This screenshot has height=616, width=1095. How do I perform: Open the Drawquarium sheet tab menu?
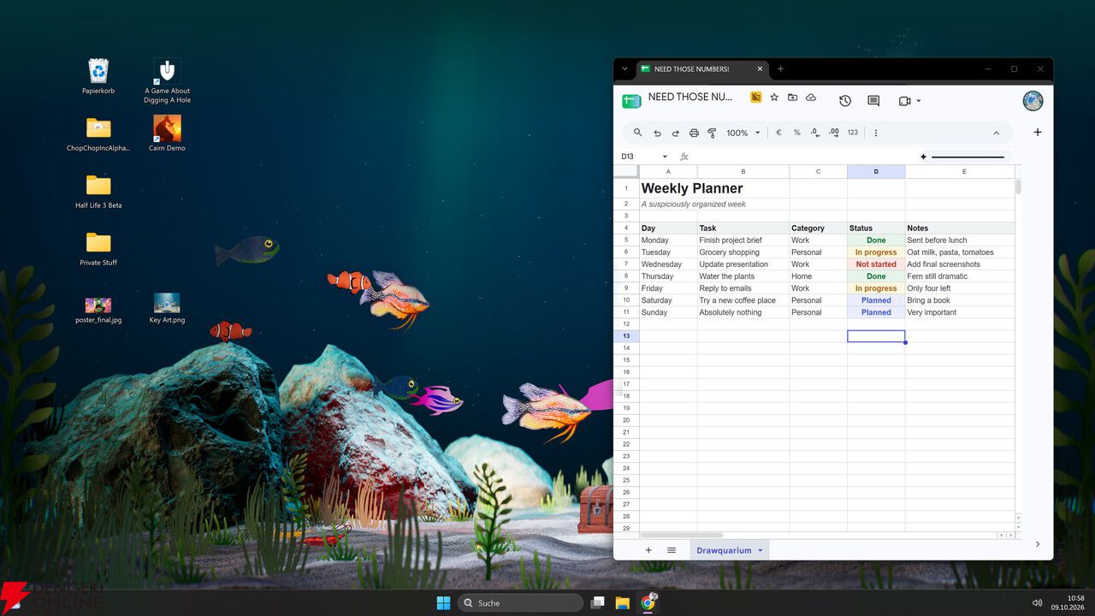[760, 550]
